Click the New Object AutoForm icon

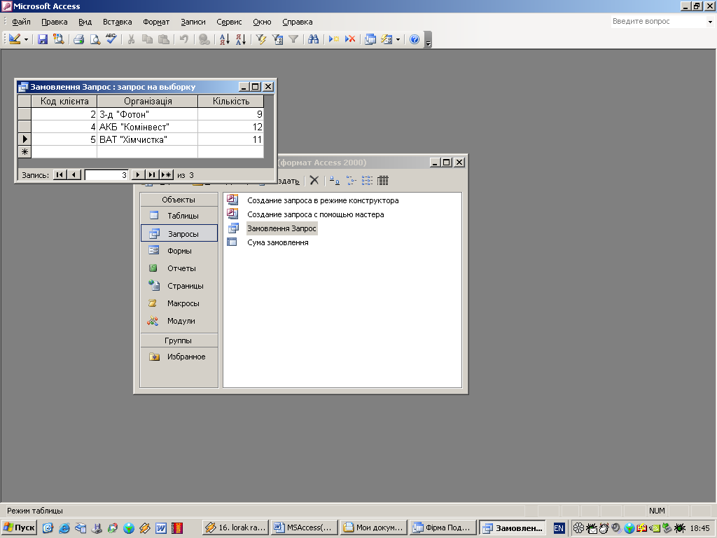[x=387, y=39]
